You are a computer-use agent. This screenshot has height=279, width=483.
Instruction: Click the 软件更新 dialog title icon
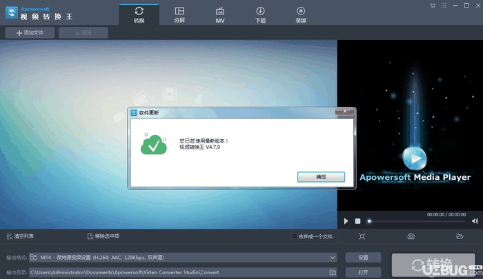[134, 113]
